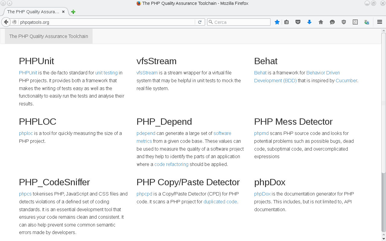Viewport: 386px width, 241px height.
Task: Open the phpDox link
Action: pos(262,194)
